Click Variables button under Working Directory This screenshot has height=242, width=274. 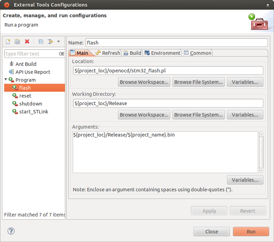coord(245,115)
